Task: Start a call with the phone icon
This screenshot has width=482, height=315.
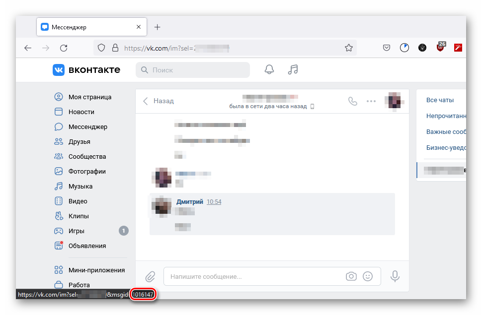Action: point(353,101)
